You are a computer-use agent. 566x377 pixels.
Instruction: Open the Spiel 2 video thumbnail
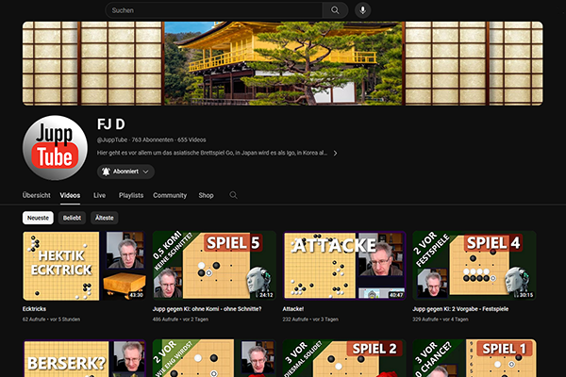tap(344, 358)
